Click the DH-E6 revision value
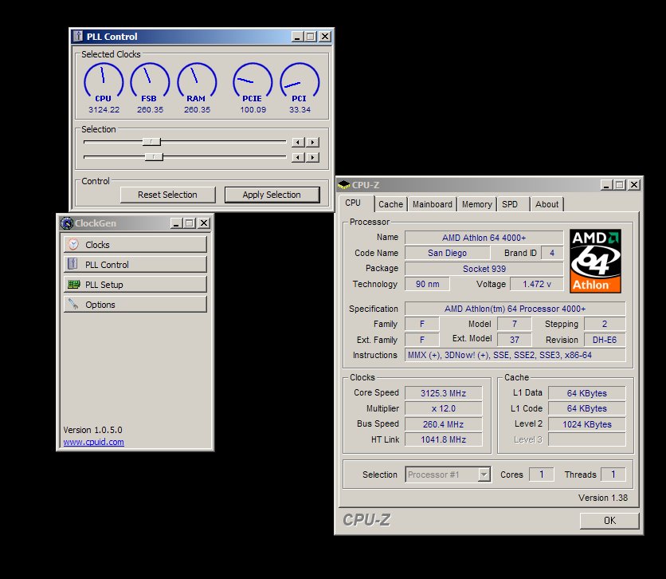The image size is (666, 579). (605, 340)
